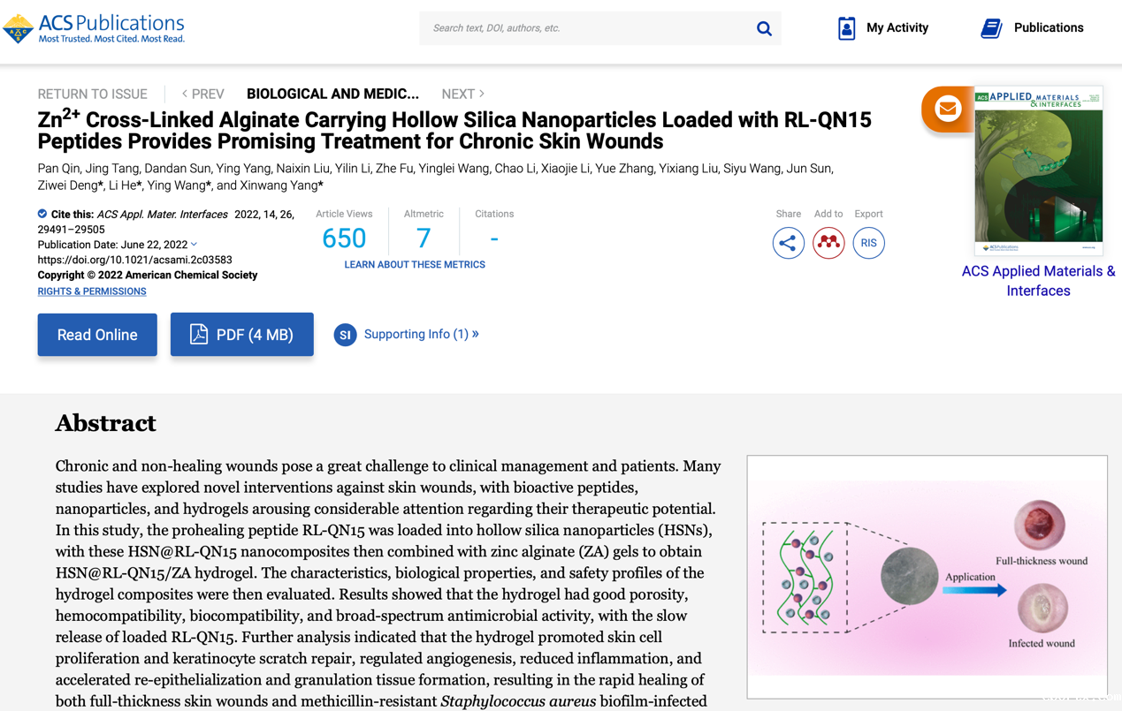Click the search magnifier icon
This screenshot has height=711, width=1122.
click(764, 28)
